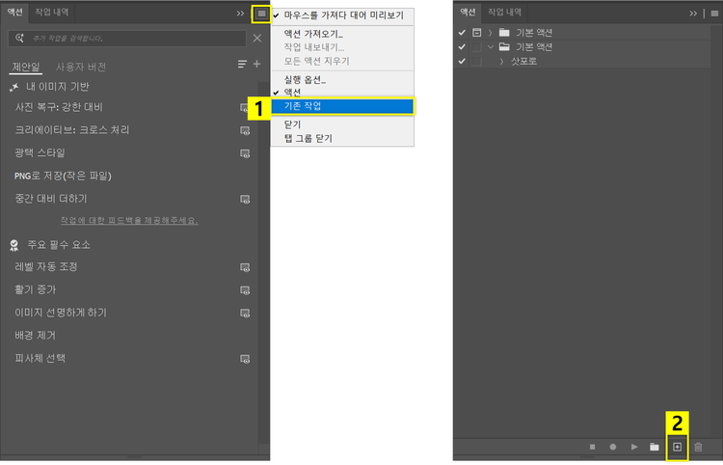Select the 레벨 자동 조정 action
This screenshot has height=465, width=723.
(46, 267)
